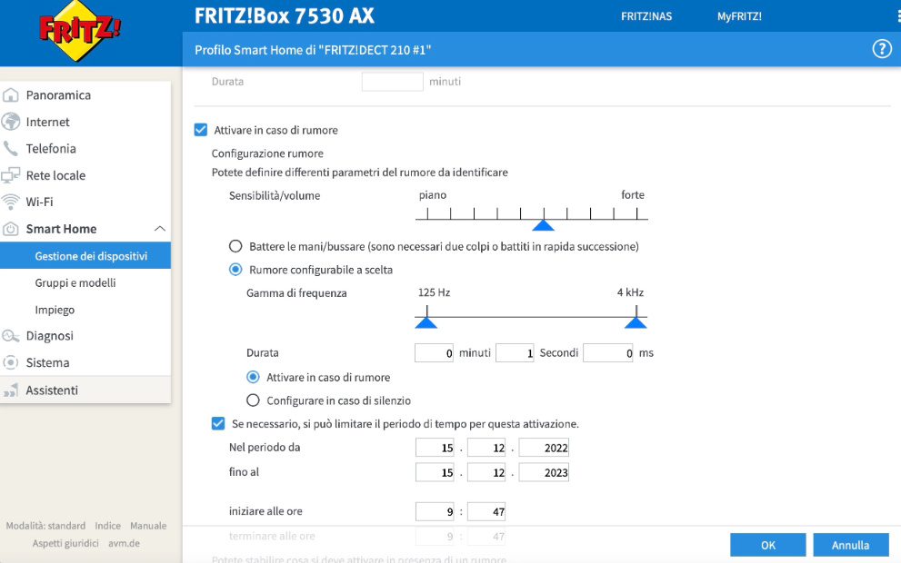Click the top Durata minuti empty field

click(x=393, y=82)
